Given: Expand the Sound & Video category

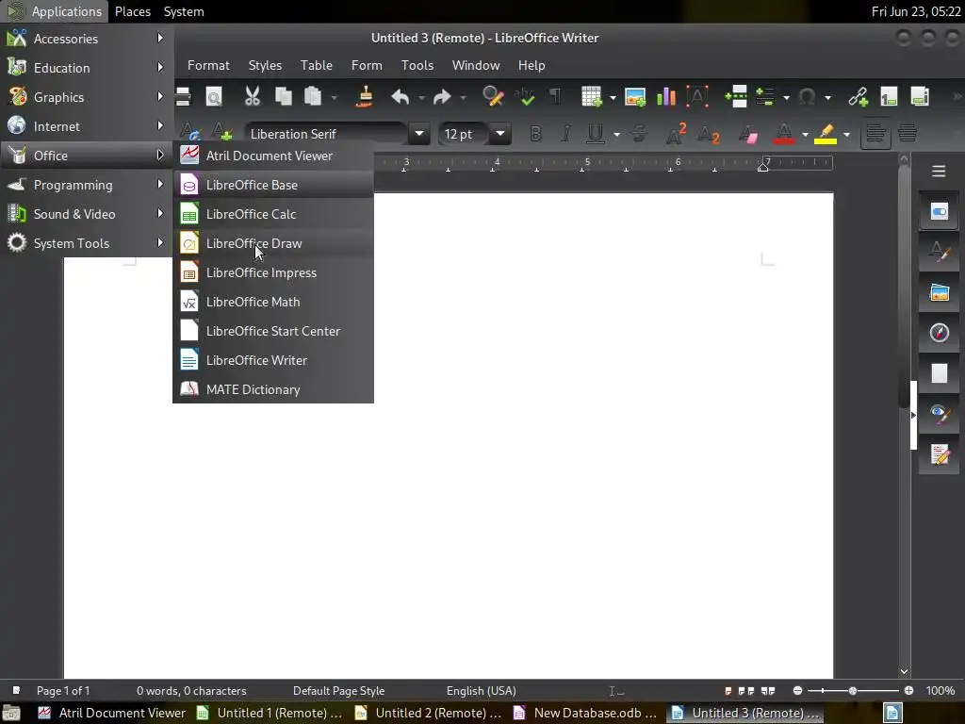Looking at the screenshot, I should [86, 214].
